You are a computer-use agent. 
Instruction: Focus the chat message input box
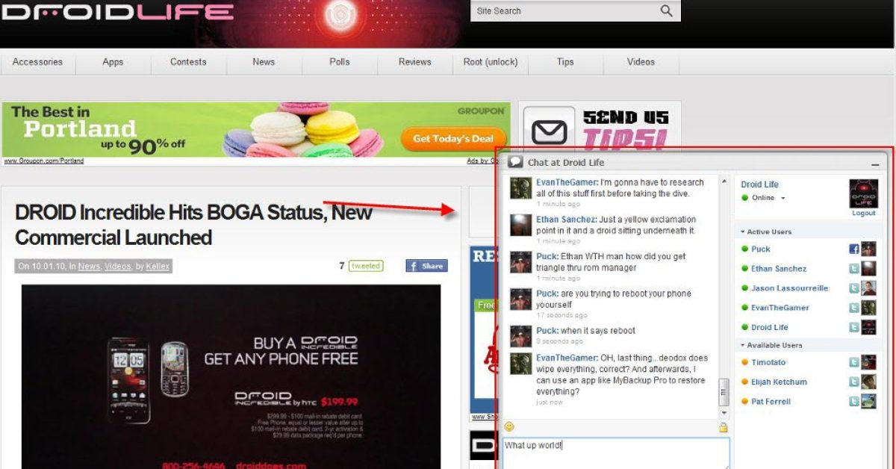pyautogui.click(x=615, y=453)
